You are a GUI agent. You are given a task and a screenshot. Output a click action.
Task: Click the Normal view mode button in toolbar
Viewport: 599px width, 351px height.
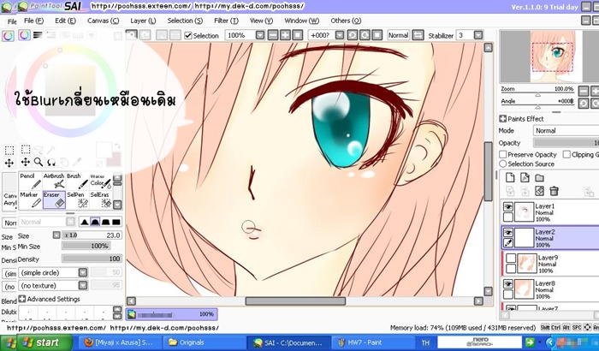[x=399, y=35]
